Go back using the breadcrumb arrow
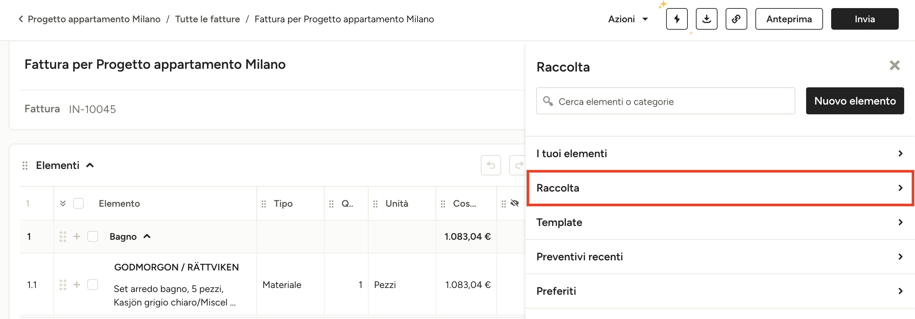The image size is (915, 319). coord(21,19)
